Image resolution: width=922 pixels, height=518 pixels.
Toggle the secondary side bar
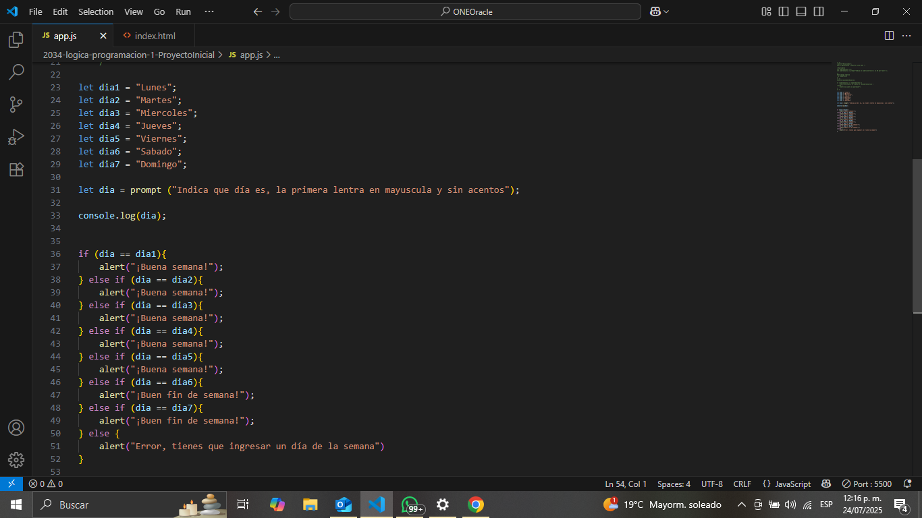[819, 11]
